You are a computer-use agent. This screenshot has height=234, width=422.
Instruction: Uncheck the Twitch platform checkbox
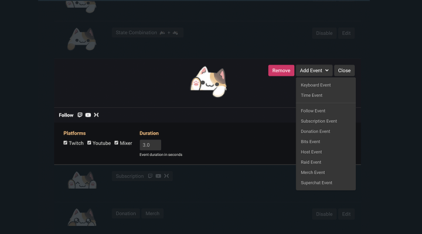[66, 143]
